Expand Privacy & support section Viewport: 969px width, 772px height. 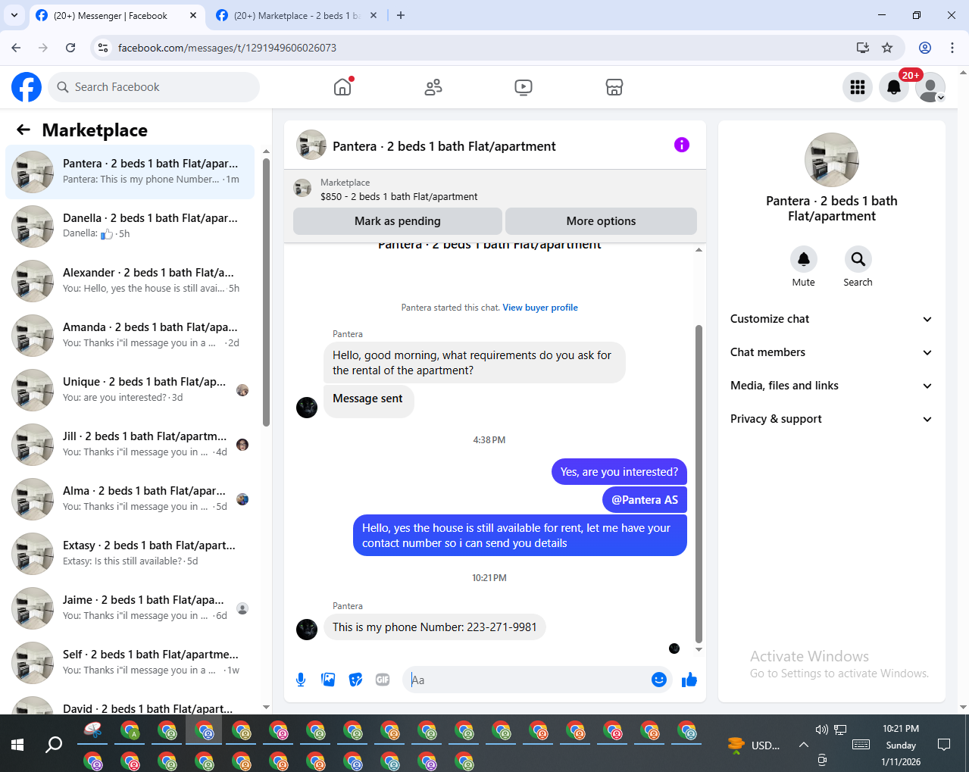[831, 419]
